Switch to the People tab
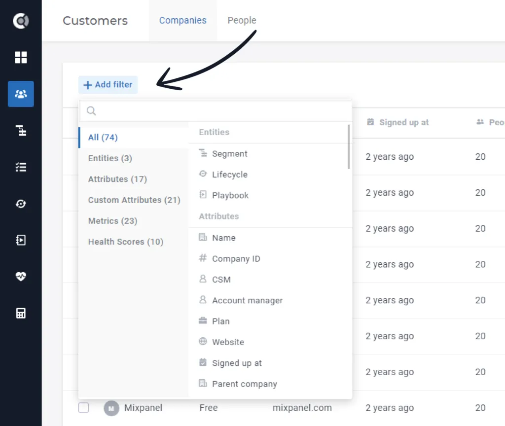This screenshot has height=426, width=505. pos(242,20)
